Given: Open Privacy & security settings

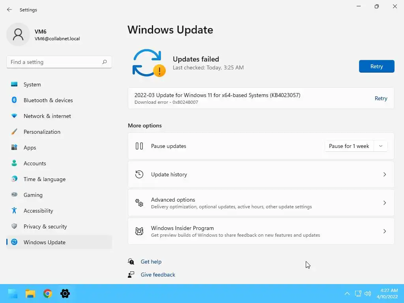Looking at the screenshot, I should 59,226.
